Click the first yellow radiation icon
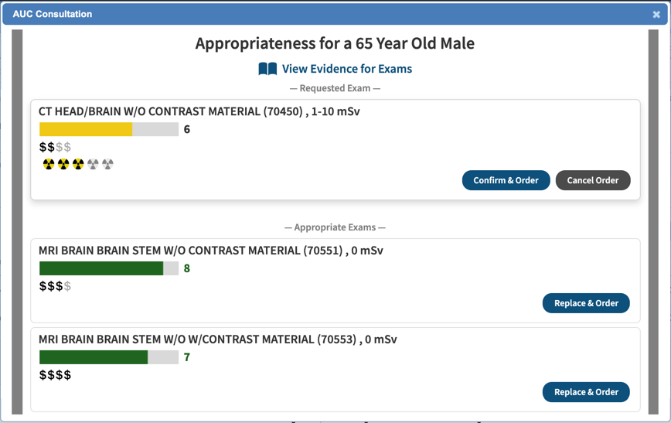 tap(49, 164)
